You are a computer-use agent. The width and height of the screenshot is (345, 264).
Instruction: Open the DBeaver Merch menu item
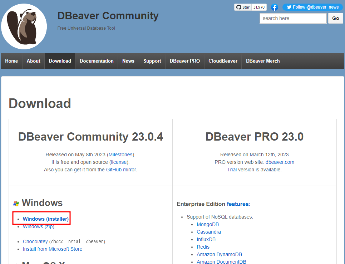263,61
